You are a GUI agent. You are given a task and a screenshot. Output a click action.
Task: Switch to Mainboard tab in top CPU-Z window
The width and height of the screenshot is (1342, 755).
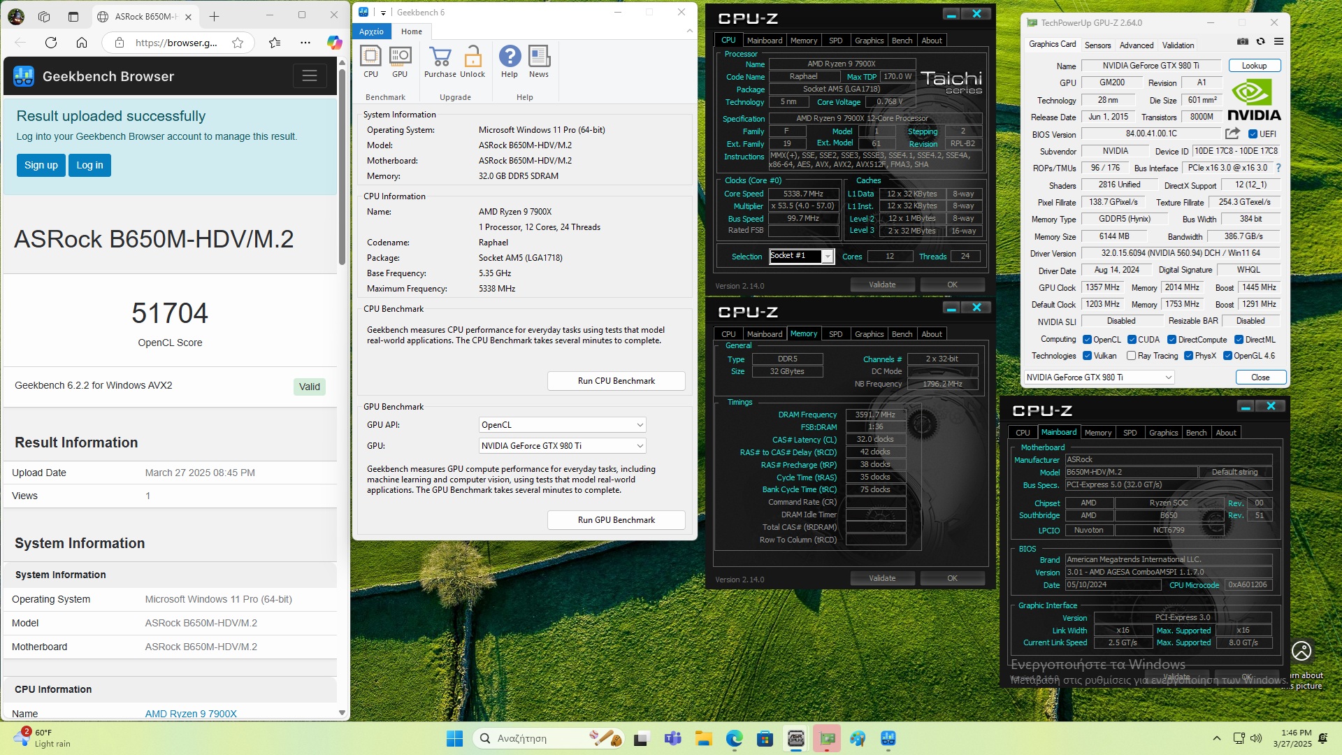pos(764,41)
